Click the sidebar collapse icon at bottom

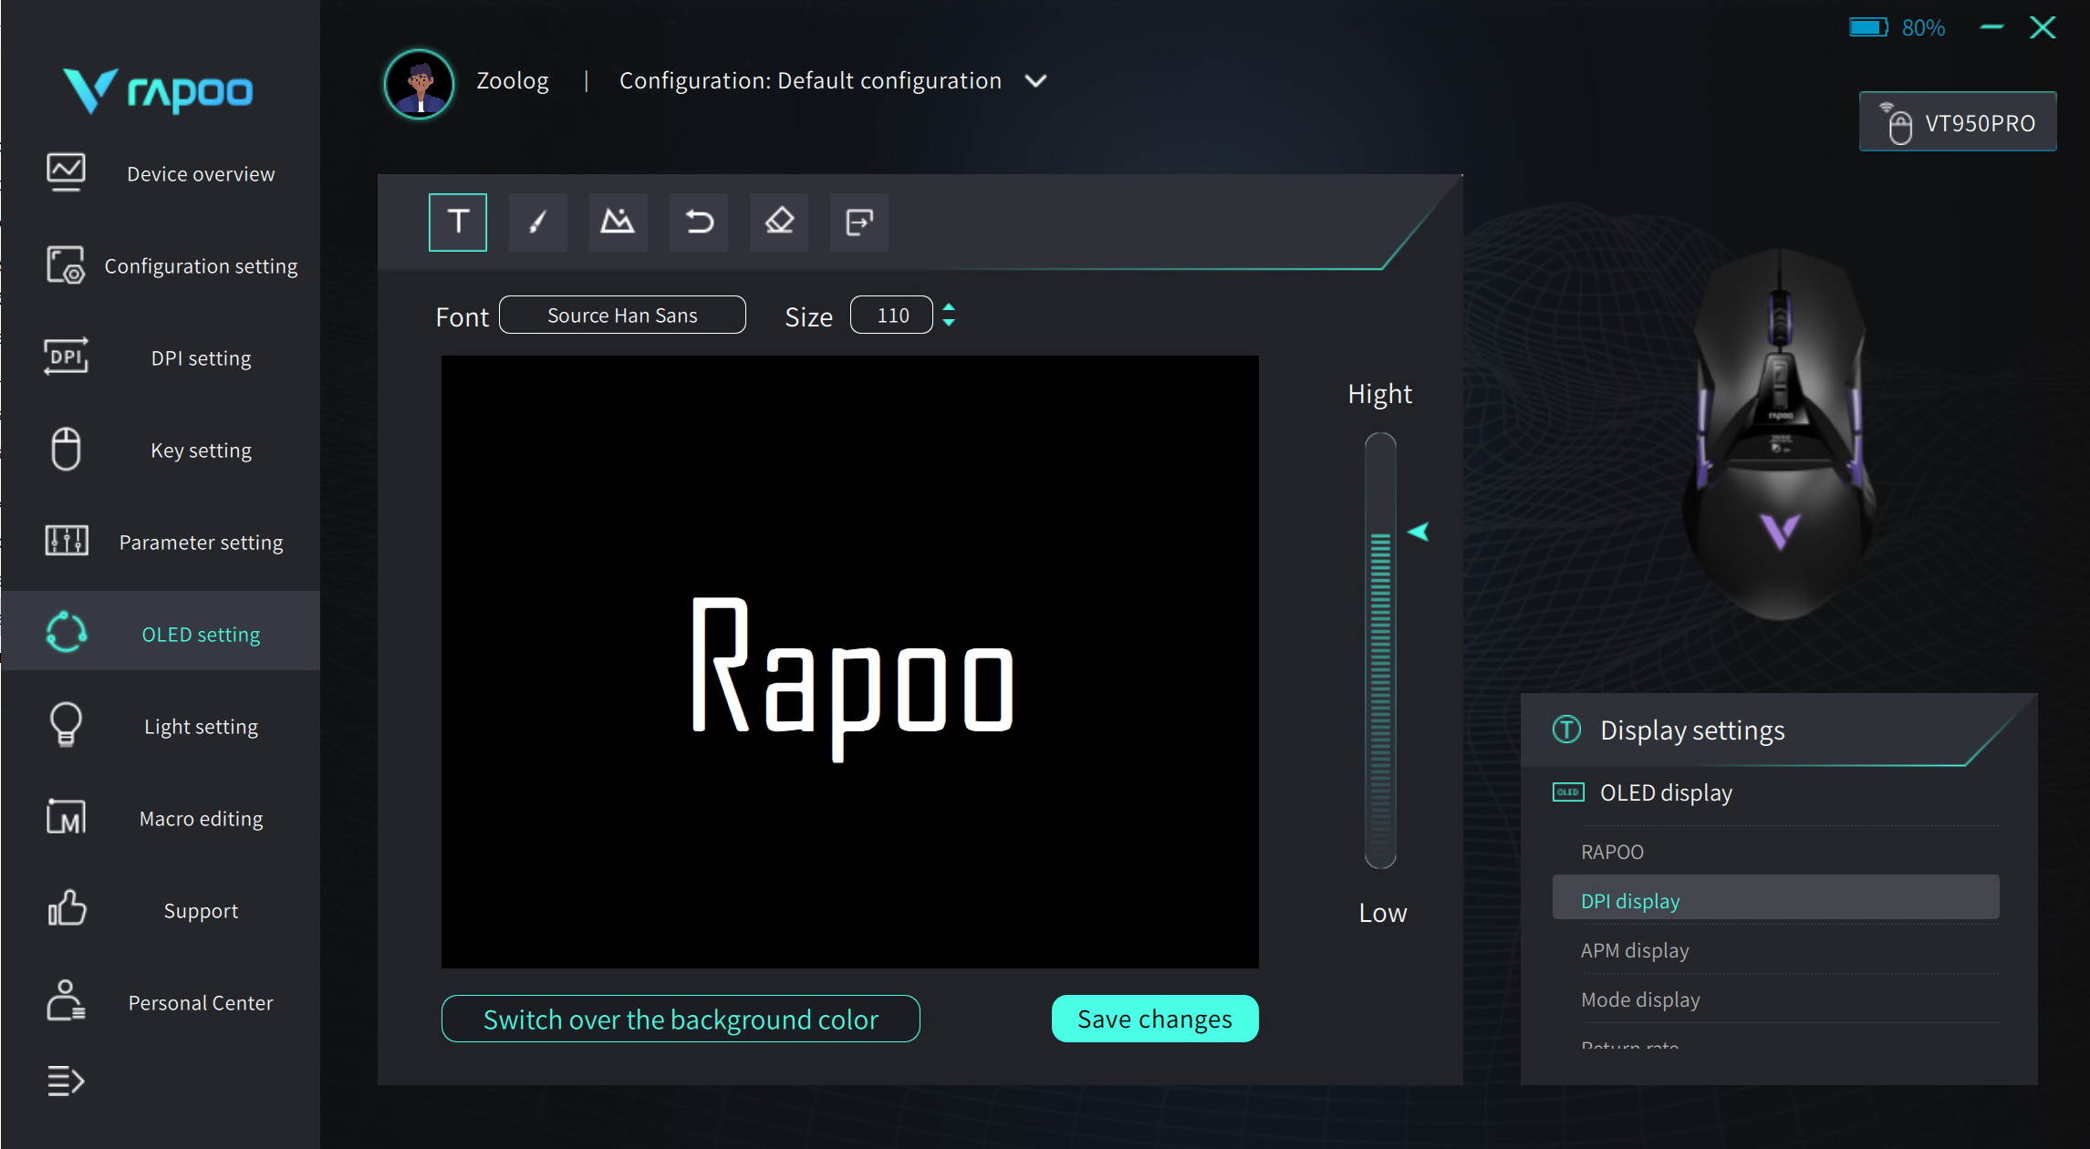click(66, 1082)
